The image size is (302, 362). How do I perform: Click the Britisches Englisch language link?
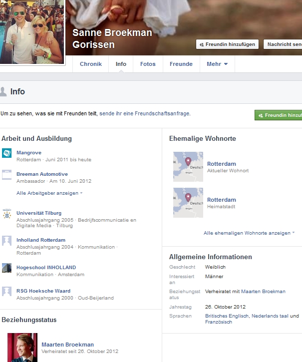[227, 316]
